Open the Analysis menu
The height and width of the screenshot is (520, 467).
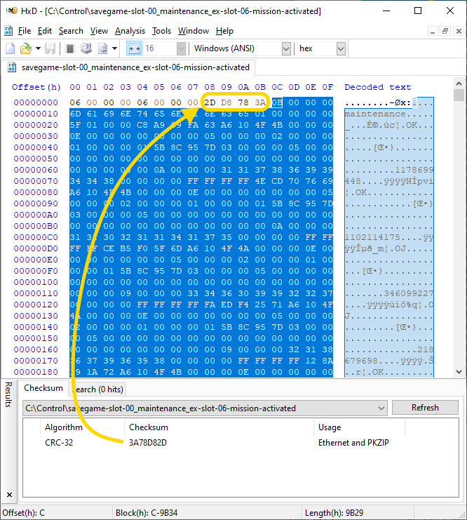(130, 31)
